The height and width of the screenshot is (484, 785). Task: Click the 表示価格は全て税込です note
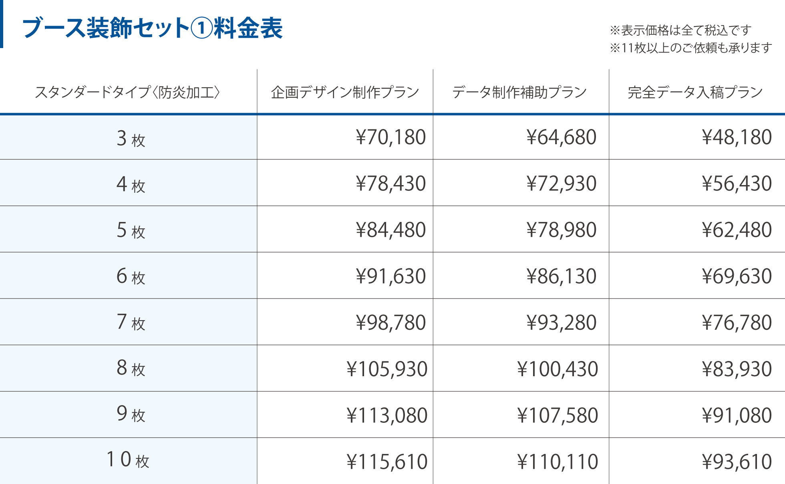[x=680, y=30]
